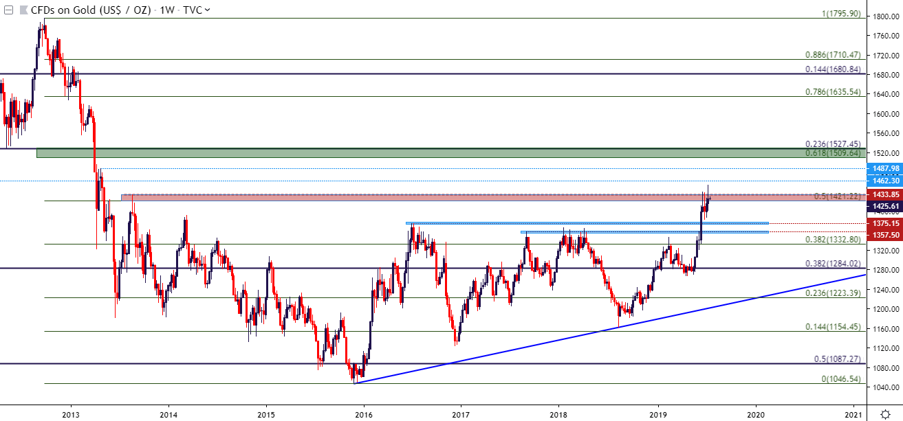Image resolution: width=903 pixels, height=421 pixels.
Task: Click the 2021 time axis label
Action: pyautogui.click(x=853, y=413)
